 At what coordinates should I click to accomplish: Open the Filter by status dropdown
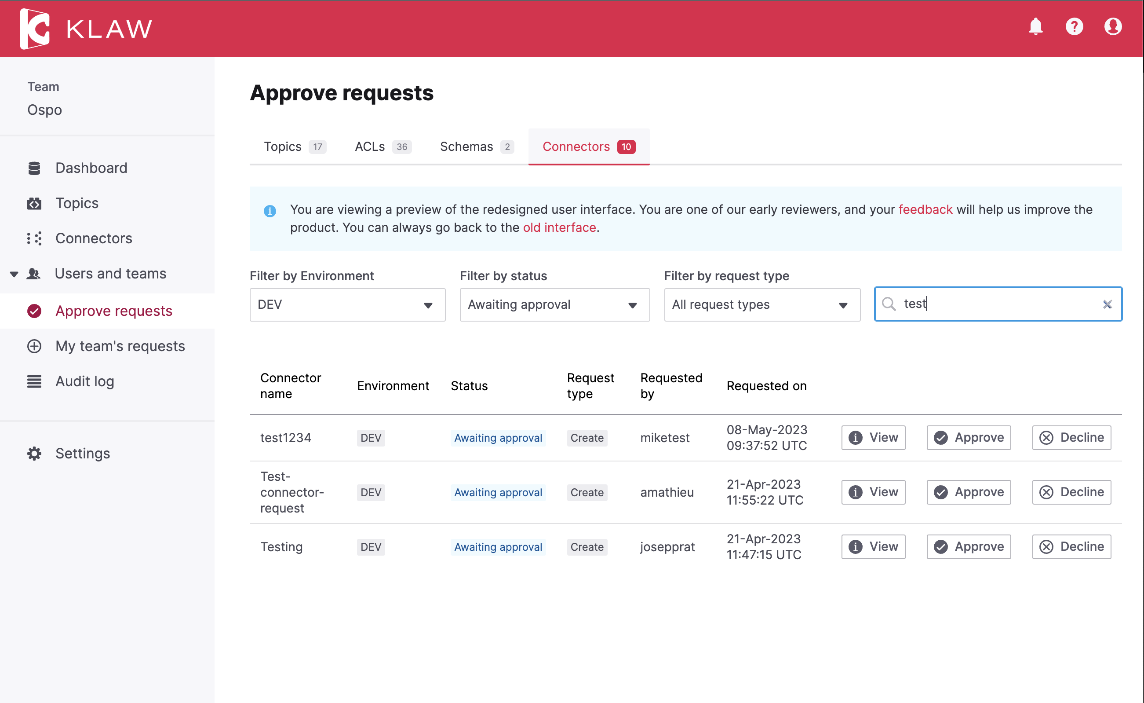click(x=554, y=304)
